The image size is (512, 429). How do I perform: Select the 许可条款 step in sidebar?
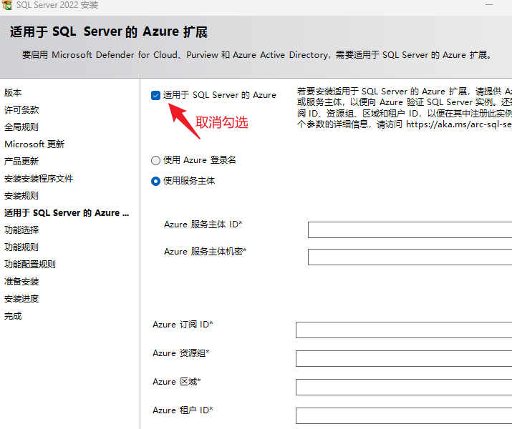tap(21, 110)
